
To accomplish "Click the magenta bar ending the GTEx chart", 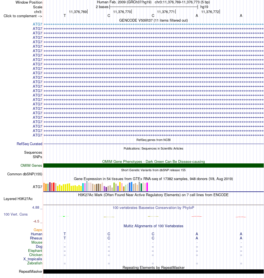I will coord(147,187).
